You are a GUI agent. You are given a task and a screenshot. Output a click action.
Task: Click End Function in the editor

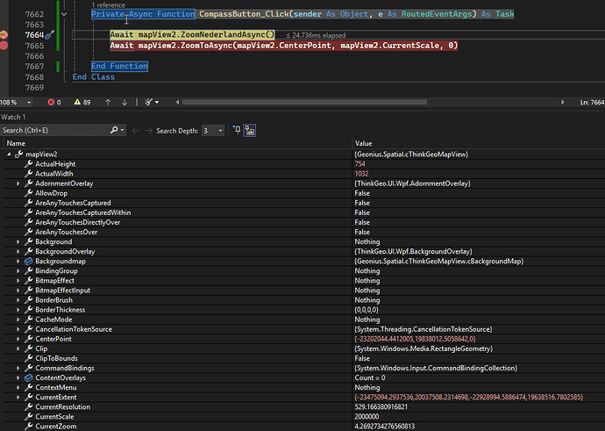coord(119,66)
